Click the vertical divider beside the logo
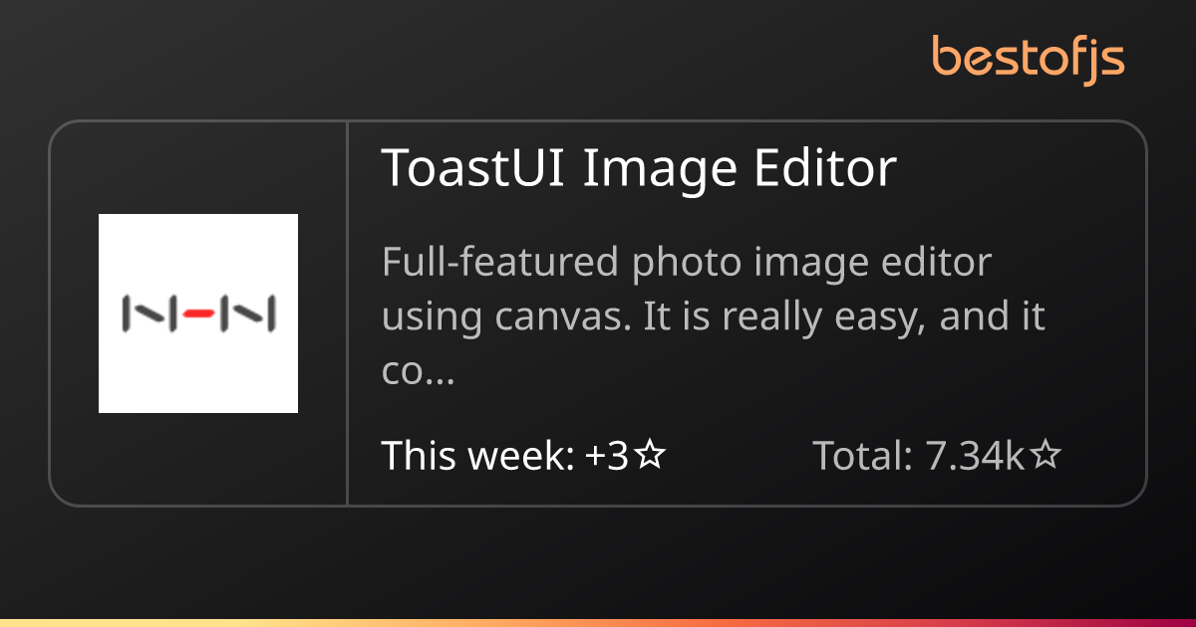The image size is (1196, 627). (x=347, y=313)
